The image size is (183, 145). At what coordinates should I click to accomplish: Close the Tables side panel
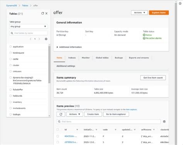(46, 14)
